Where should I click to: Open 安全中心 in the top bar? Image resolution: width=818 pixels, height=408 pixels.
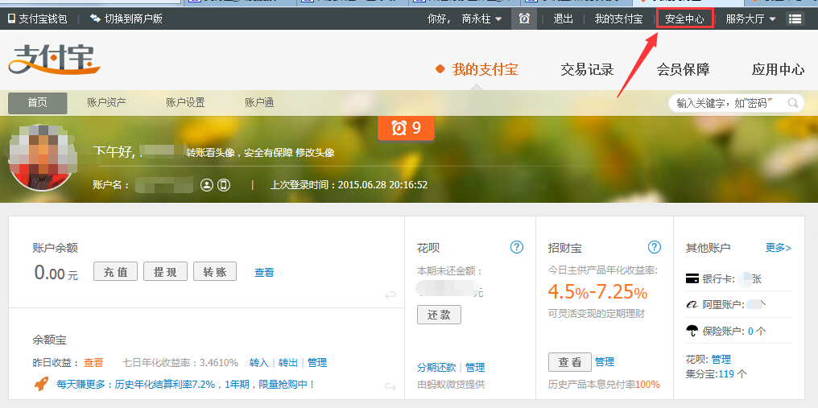coord(684,19)
